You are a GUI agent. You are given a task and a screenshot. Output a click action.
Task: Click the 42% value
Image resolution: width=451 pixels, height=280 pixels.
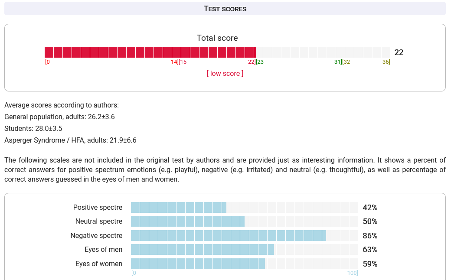click(x=370, y=208)
